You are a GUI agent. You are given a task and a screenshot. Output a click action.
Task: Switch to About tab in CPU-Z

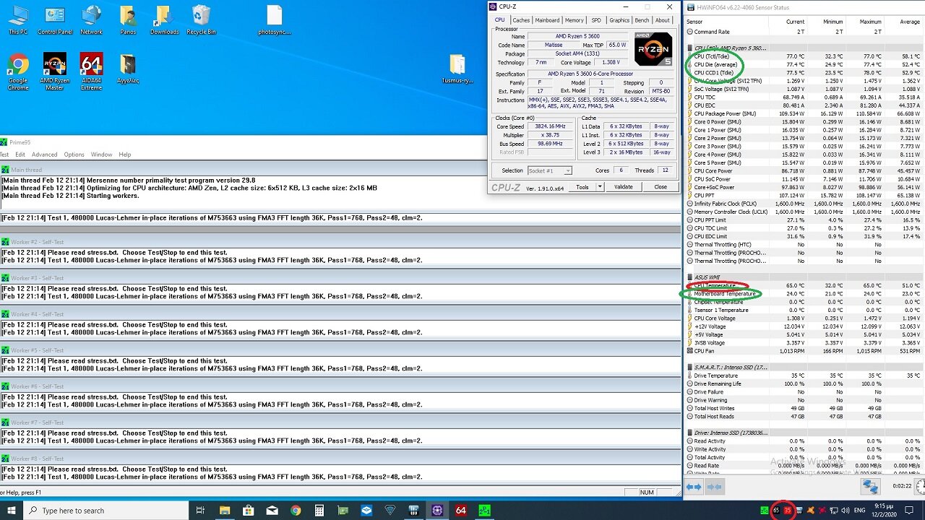[x=663, y=20]
